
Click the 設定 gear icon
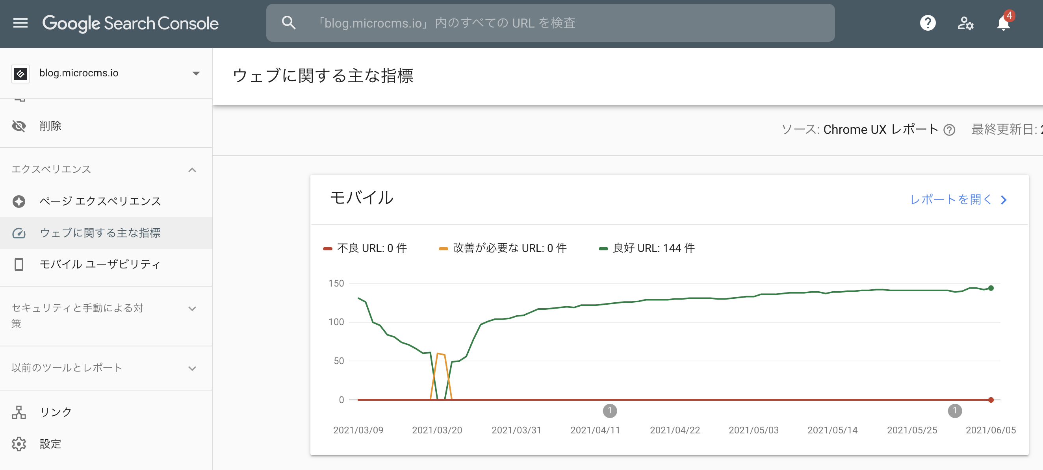click(x=19, y=444)
